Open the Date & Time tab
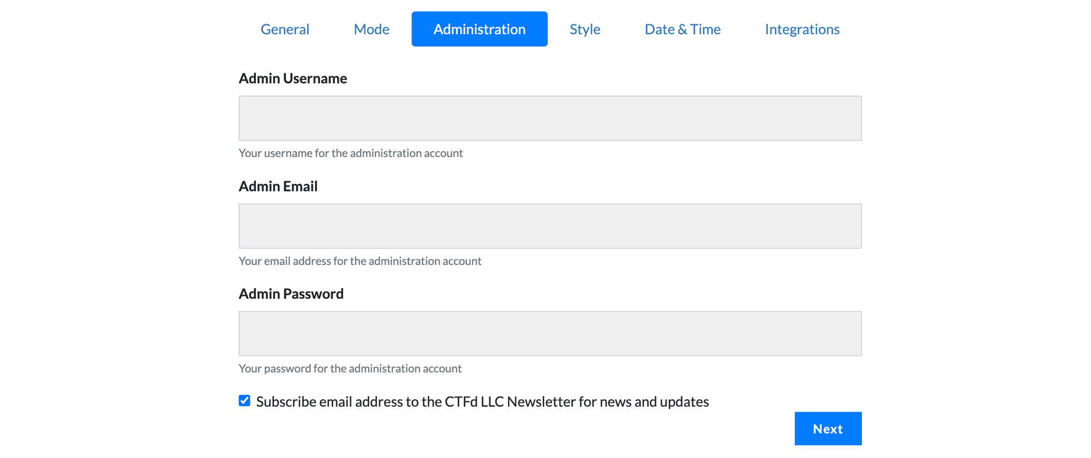This screenshot has height=458, width=1091. pos(682,29)
